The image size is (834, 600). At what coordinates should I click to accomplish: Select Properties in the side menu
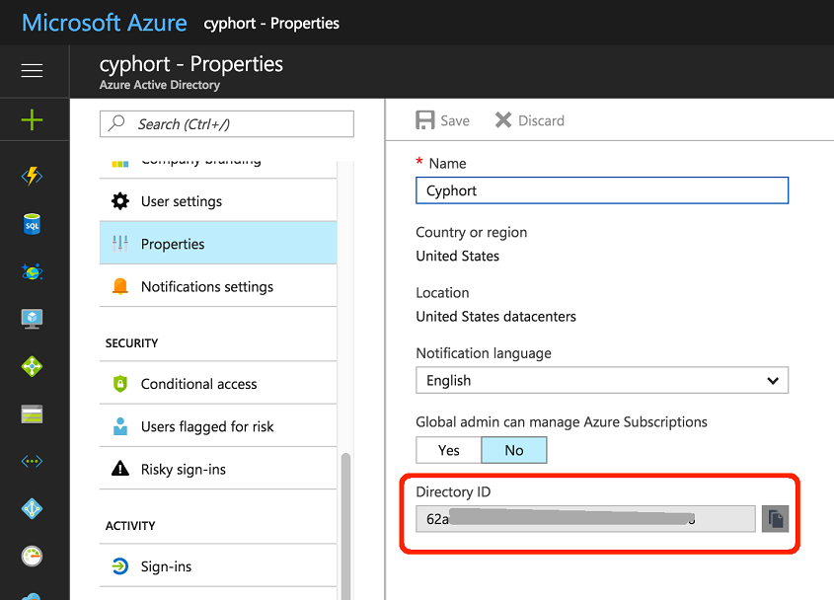pyautogui.click(x=173, y=244)
